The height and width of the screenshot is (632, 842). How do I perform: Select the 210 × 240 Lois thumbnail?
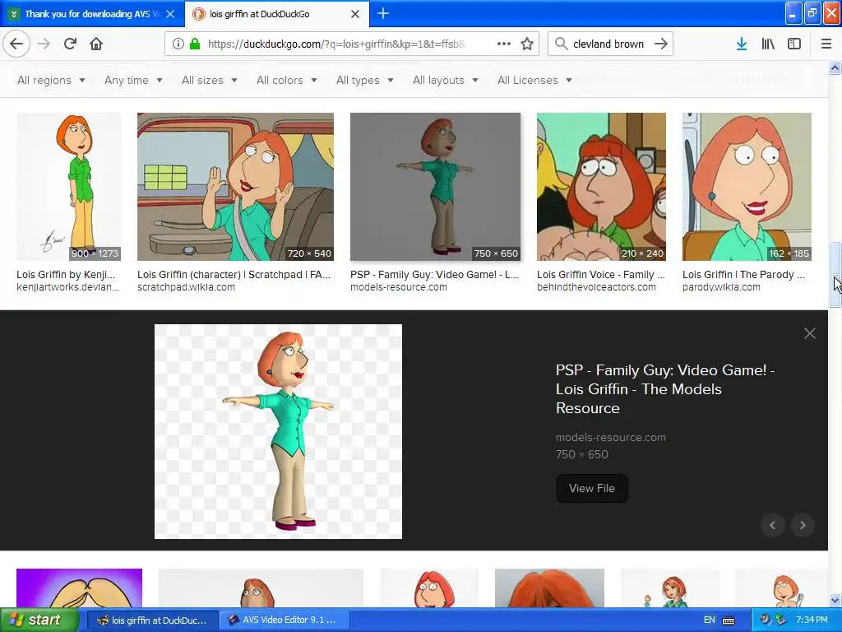coord(601,187)
